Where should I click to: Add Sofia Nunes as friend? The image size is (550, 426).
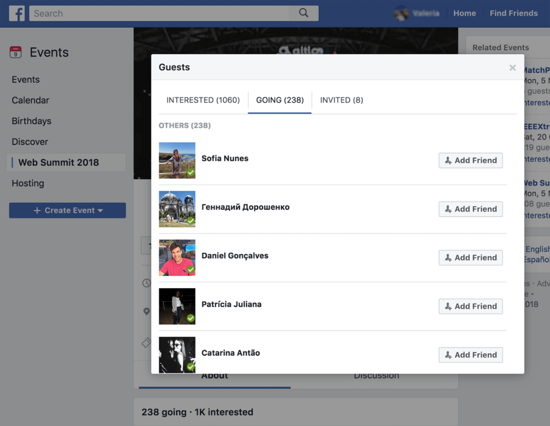pos(471,160)
